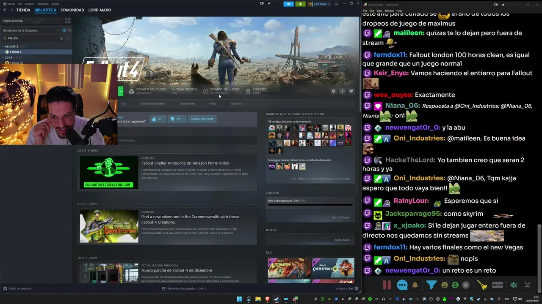Screen dimensions: 542x304
Task: Pause chat in Social Stream
Action: click(x=387, y=285)
